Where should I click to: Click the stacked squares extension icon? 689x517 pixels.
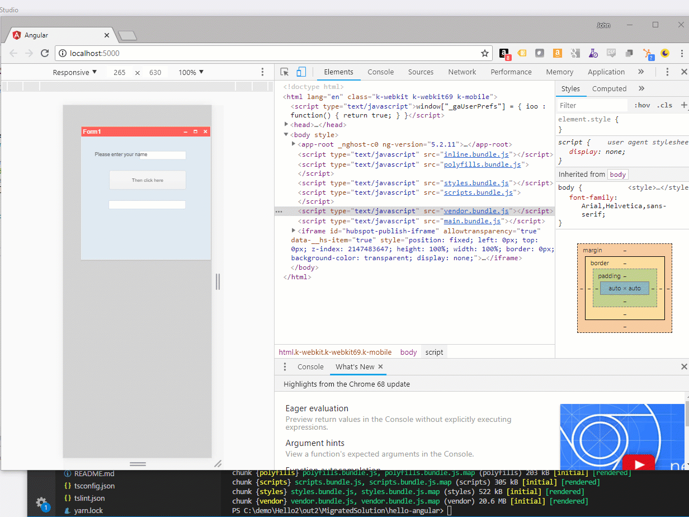tap(629, 53)
